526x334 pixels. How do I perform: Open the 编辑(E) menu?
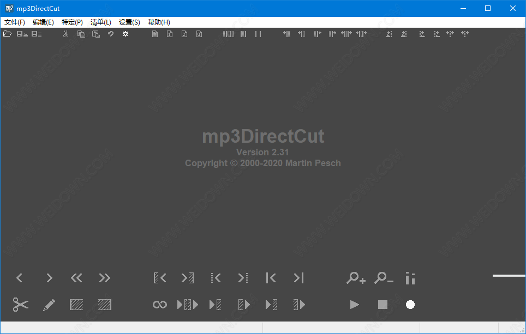click(43, 22)
